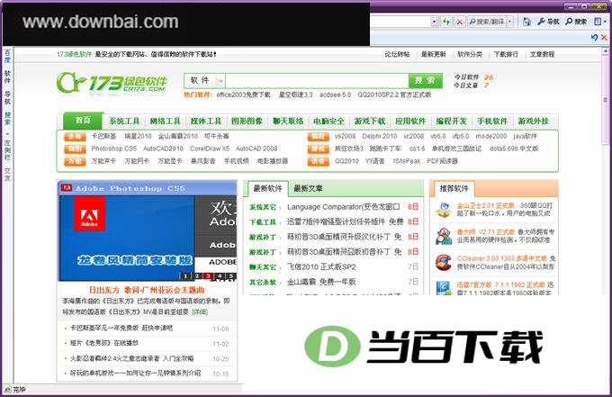Click the 飞信2010 正式版SP2 entry
The height and width of the screenshot is (397, 612).
321,267
